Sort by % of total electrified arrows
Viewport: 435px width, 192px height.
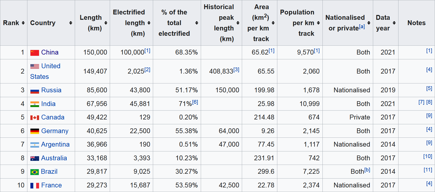pyautogui.click(x=197, y=23)
